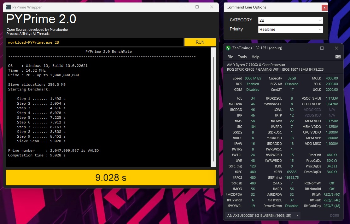
Task: Click the Sieve Scan result line
Action: [x=41, y=141]
